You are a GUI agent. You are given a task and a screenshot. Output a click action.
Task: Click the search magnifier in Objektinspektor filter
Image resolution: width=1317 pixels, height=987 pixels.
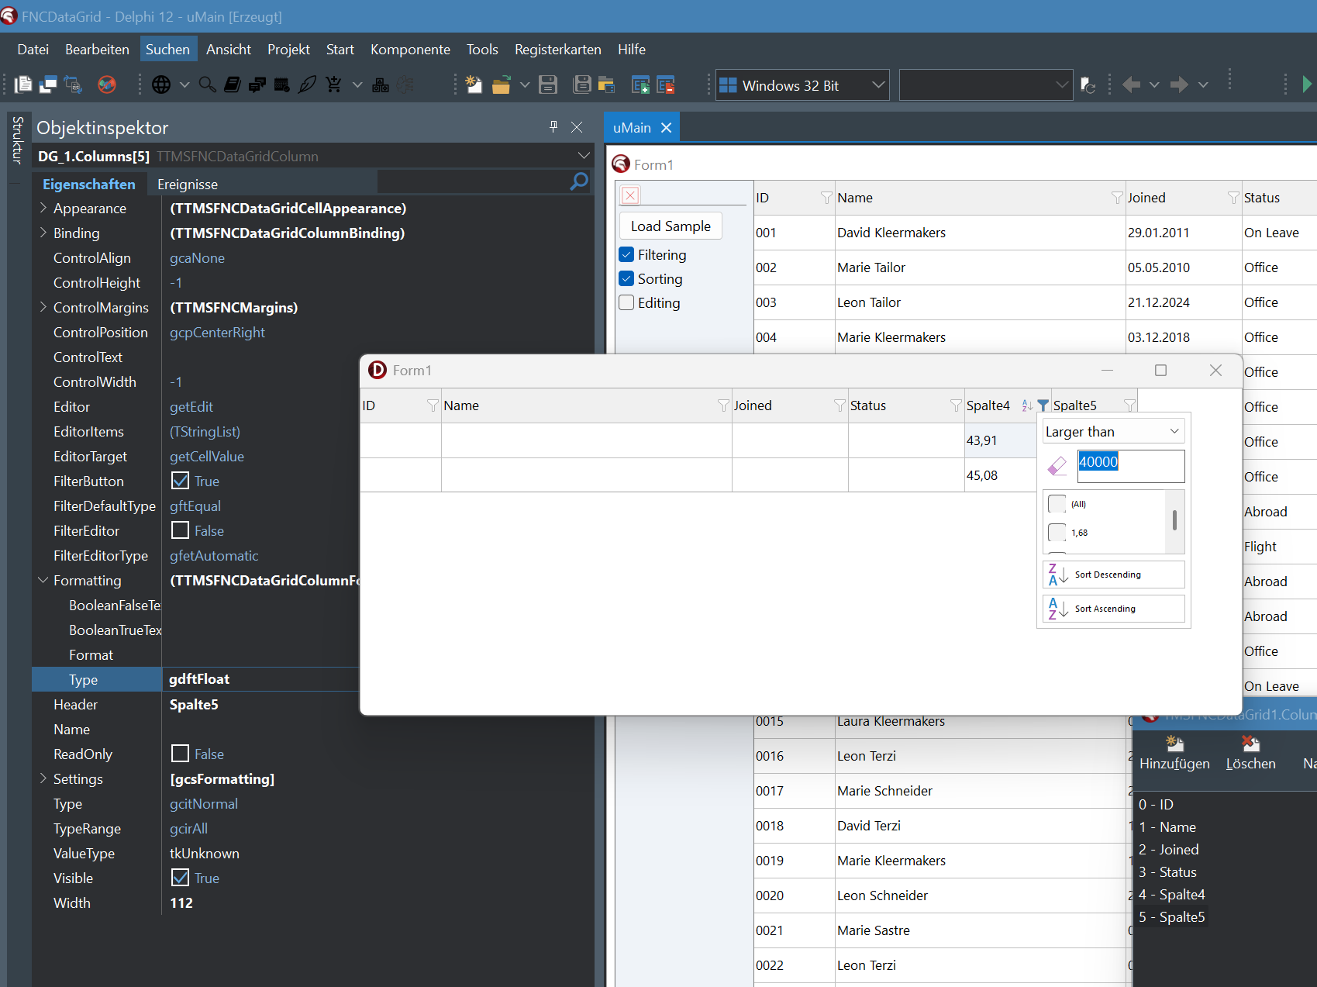pyautogui.click(x=579, y=181)
